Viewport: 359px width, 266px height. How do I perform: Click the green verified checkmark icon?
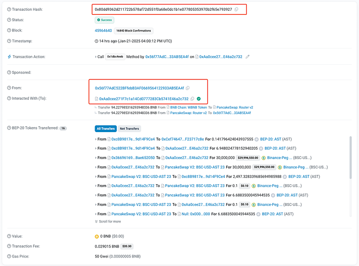point(199,98)
